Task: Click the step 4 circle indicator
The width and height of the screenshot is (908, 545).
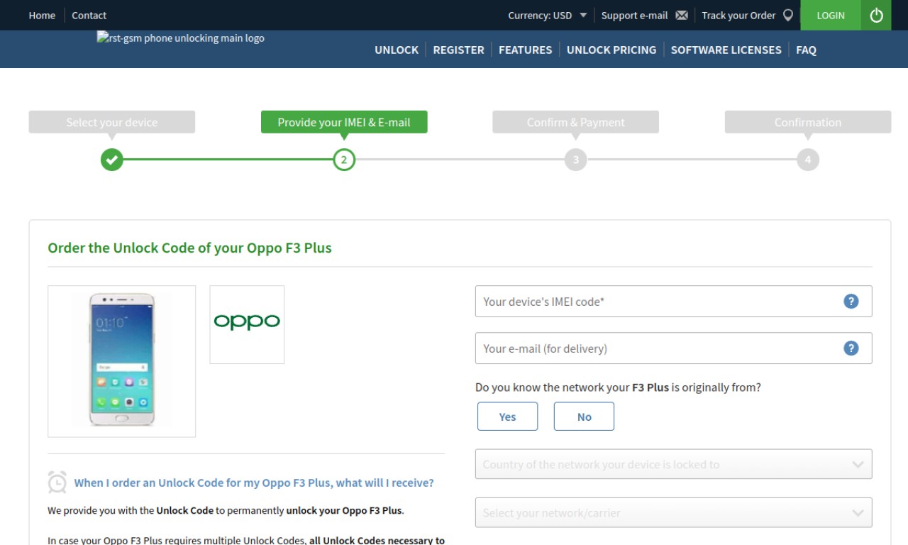Action: (808, 160)
